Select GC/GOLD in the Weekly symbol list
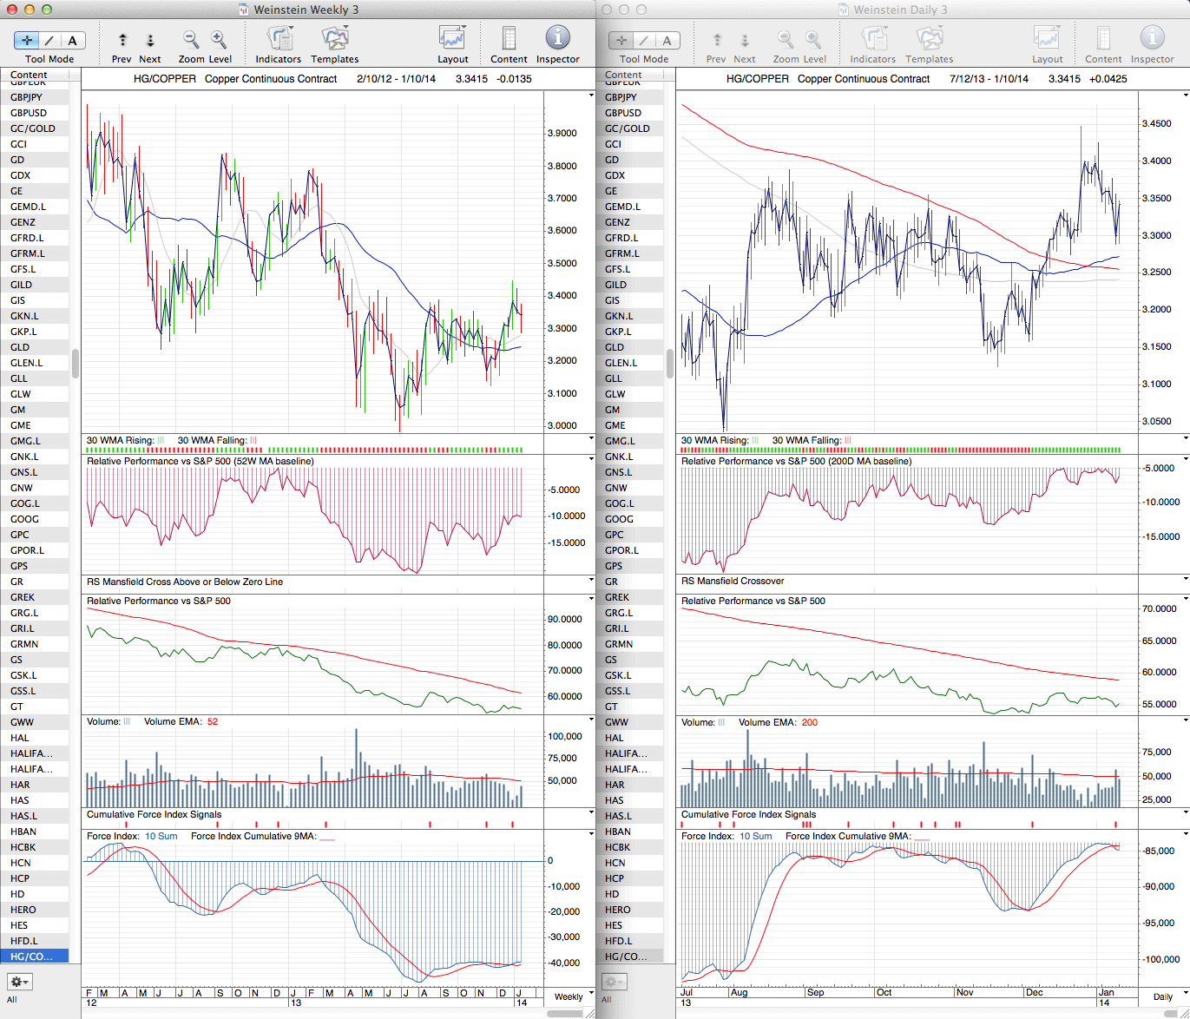This screenshot has width=1190, height=1019. point(33,128)
